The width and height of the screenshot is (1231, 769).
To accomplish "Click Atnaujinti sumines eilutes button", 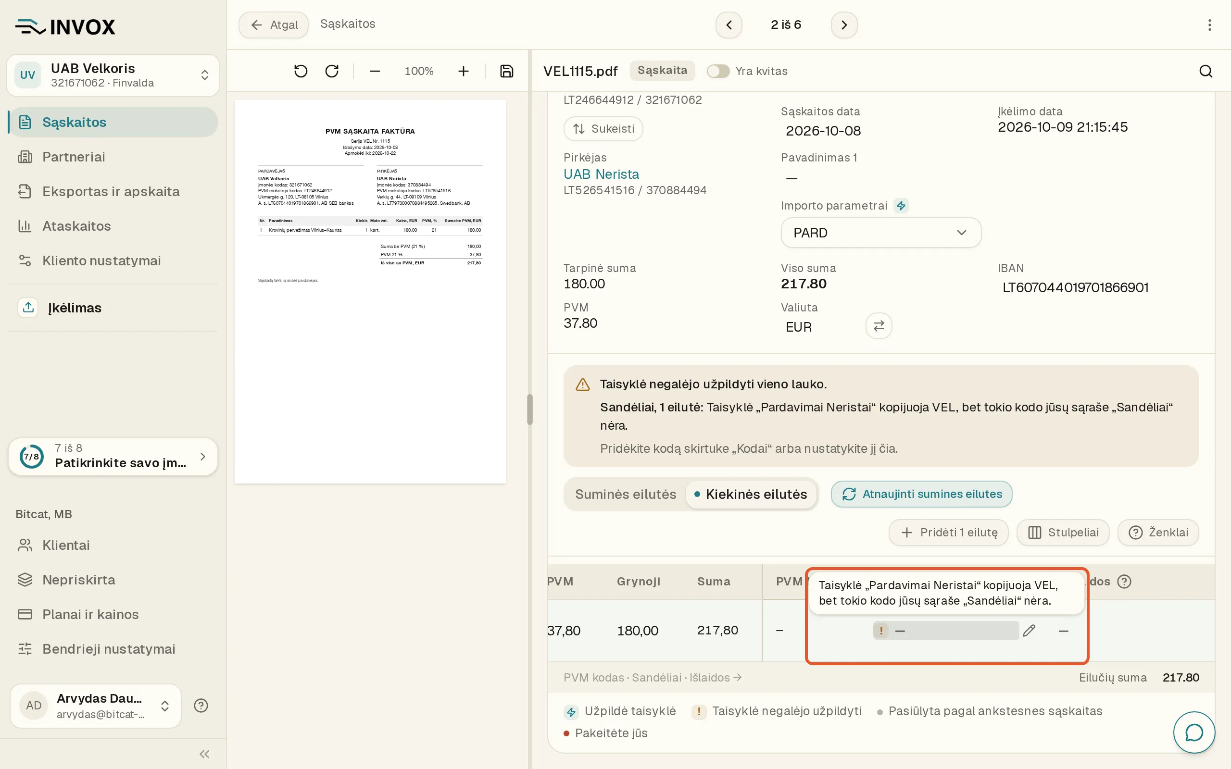I will [x=921, y=495].
